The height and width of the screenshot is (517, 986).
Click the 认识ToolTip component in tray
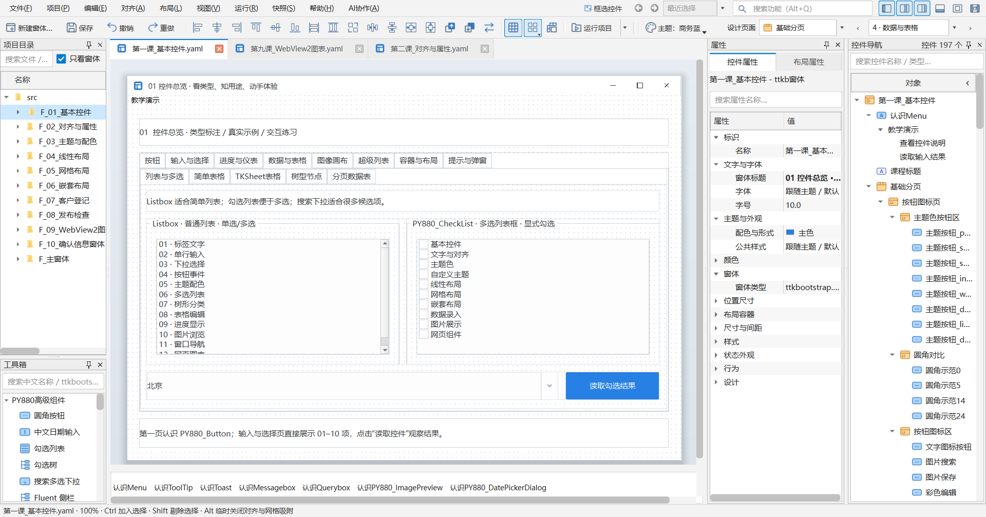point(173,488)
